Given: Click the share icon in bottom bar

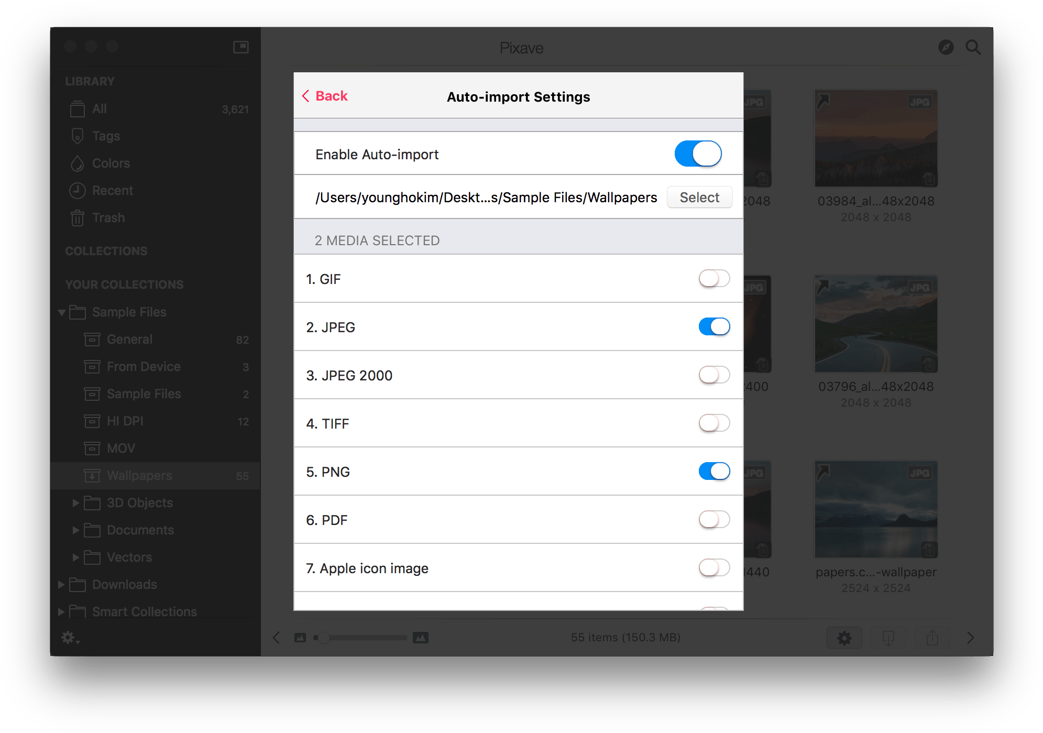Looking at the screenshot, I should [932, 638].
